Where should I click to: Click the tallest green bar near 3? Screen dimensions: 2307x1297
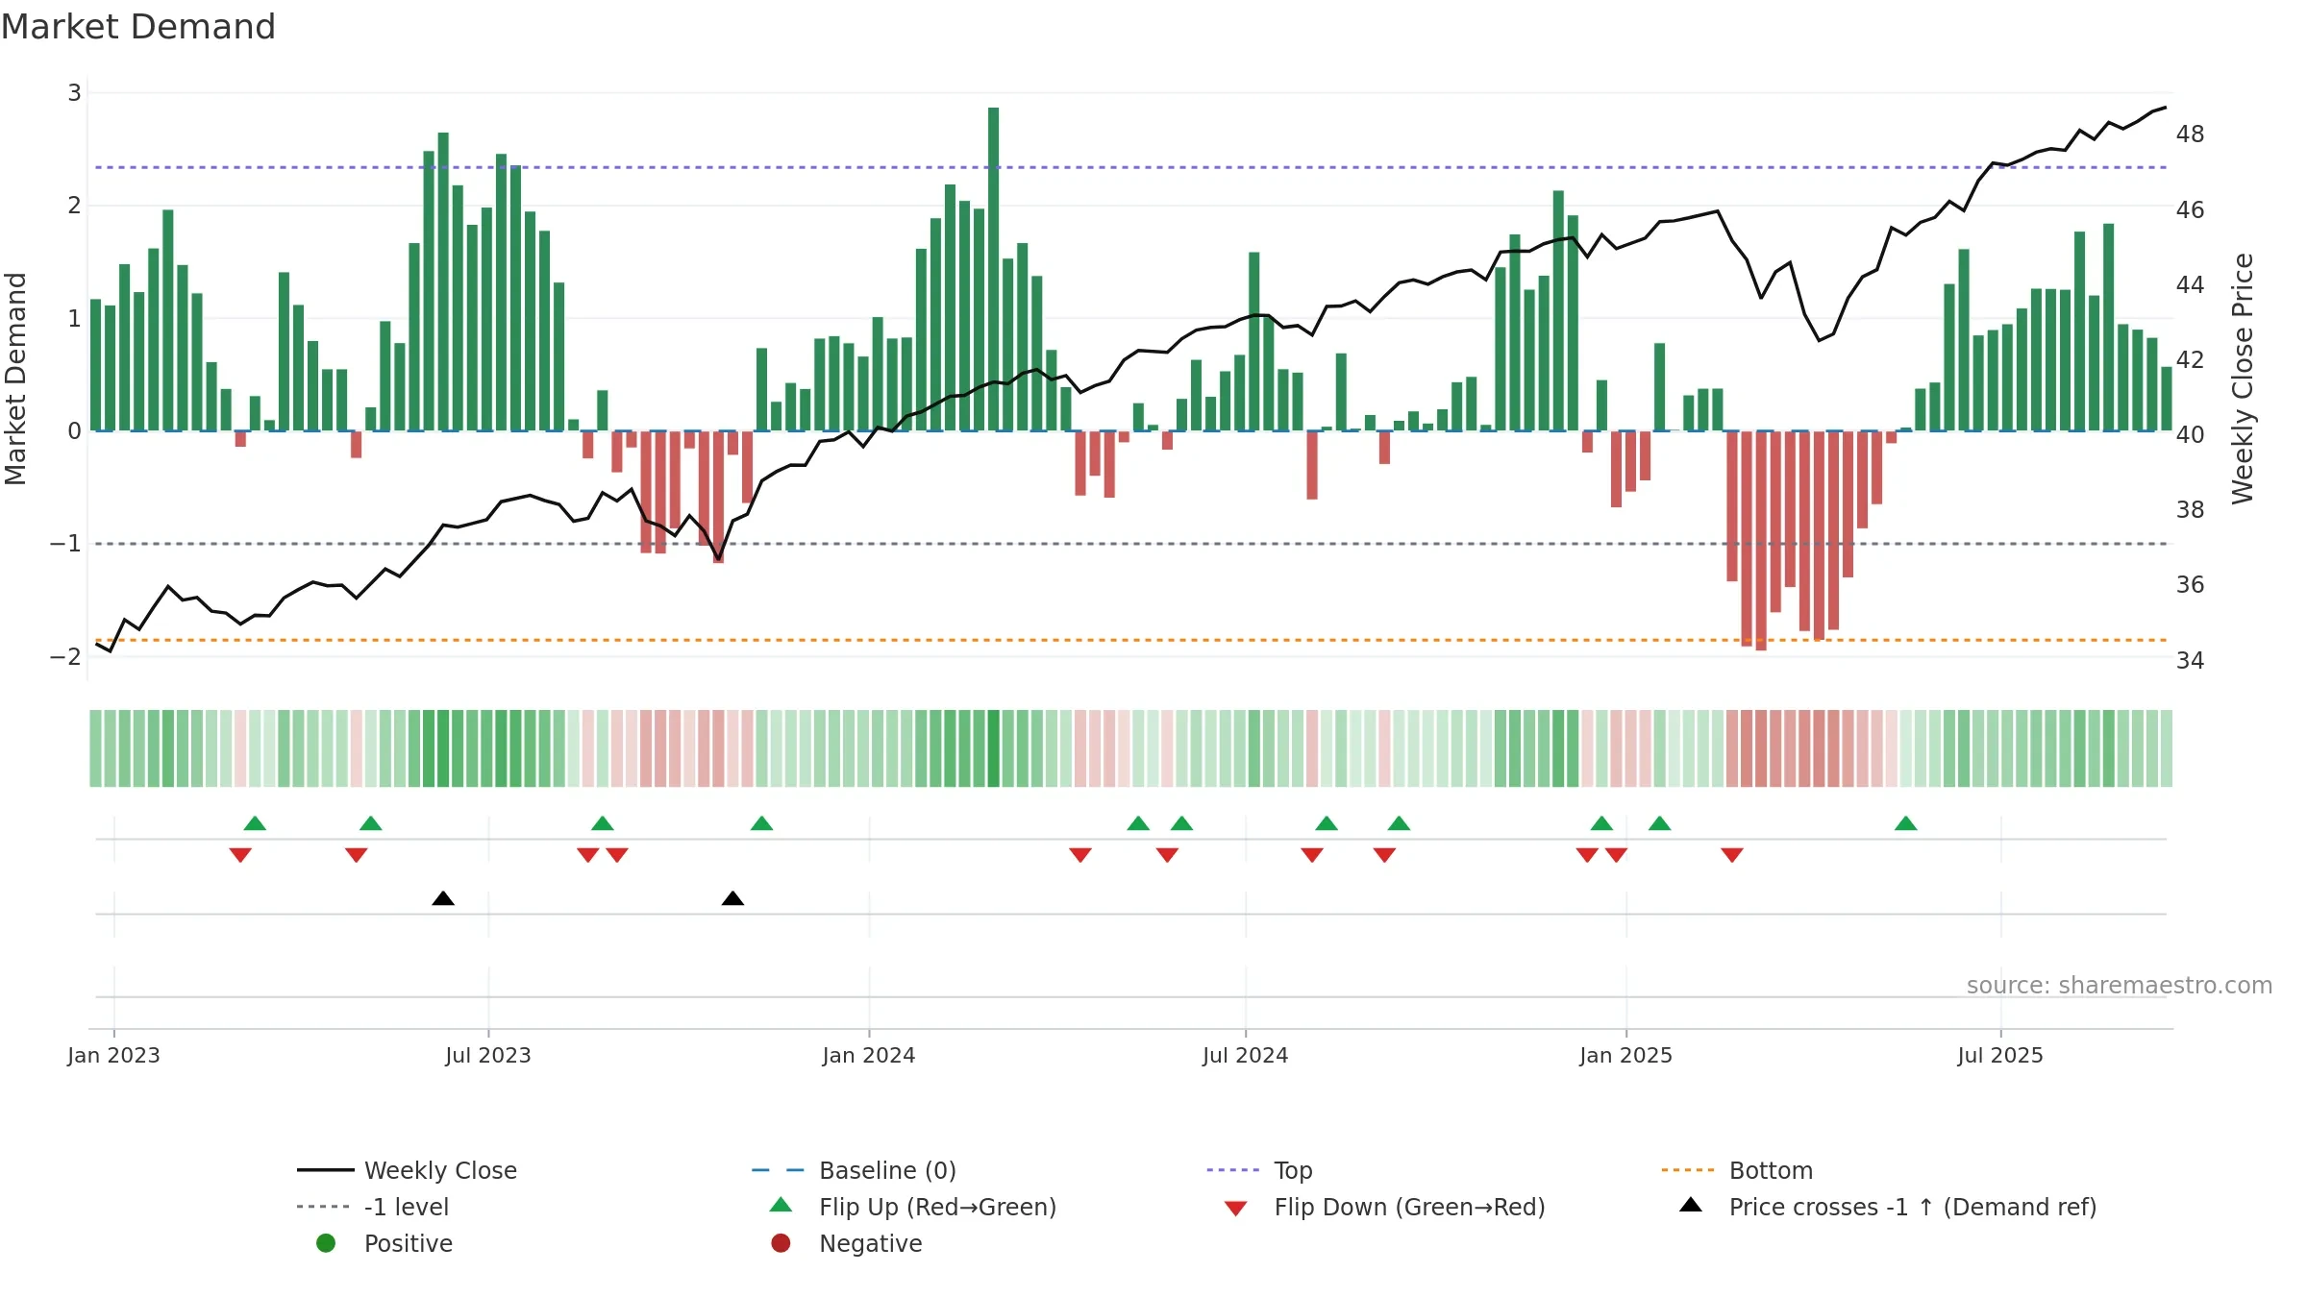tap(993, 269)
